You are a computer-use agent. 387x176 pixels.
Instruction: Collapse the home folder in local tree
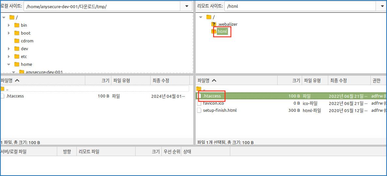click(9, 64)
